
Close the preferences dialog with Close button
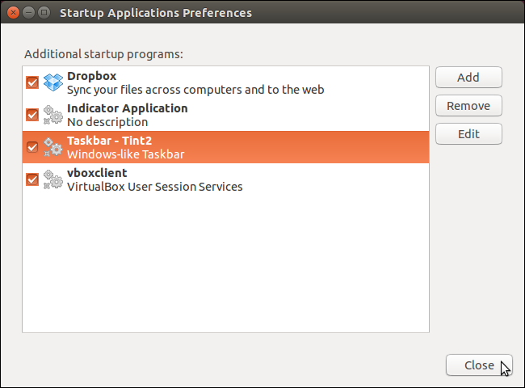click(x=479, y=365)
